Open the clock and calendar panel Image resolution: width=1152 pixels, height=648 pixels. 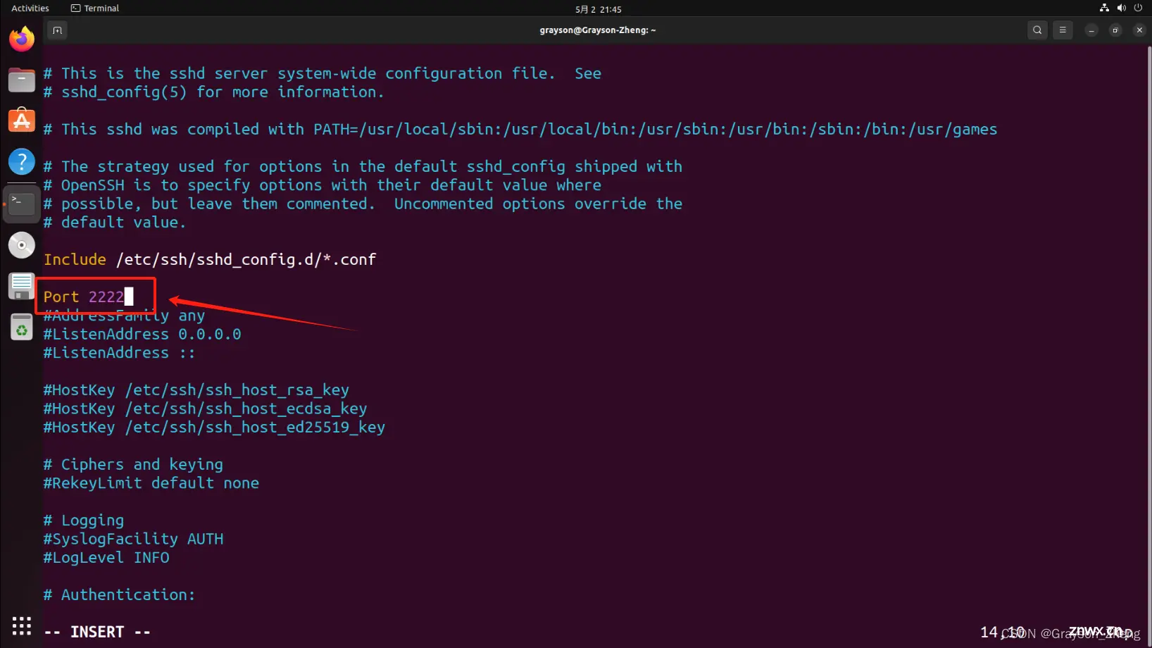(x=598, y=9)
